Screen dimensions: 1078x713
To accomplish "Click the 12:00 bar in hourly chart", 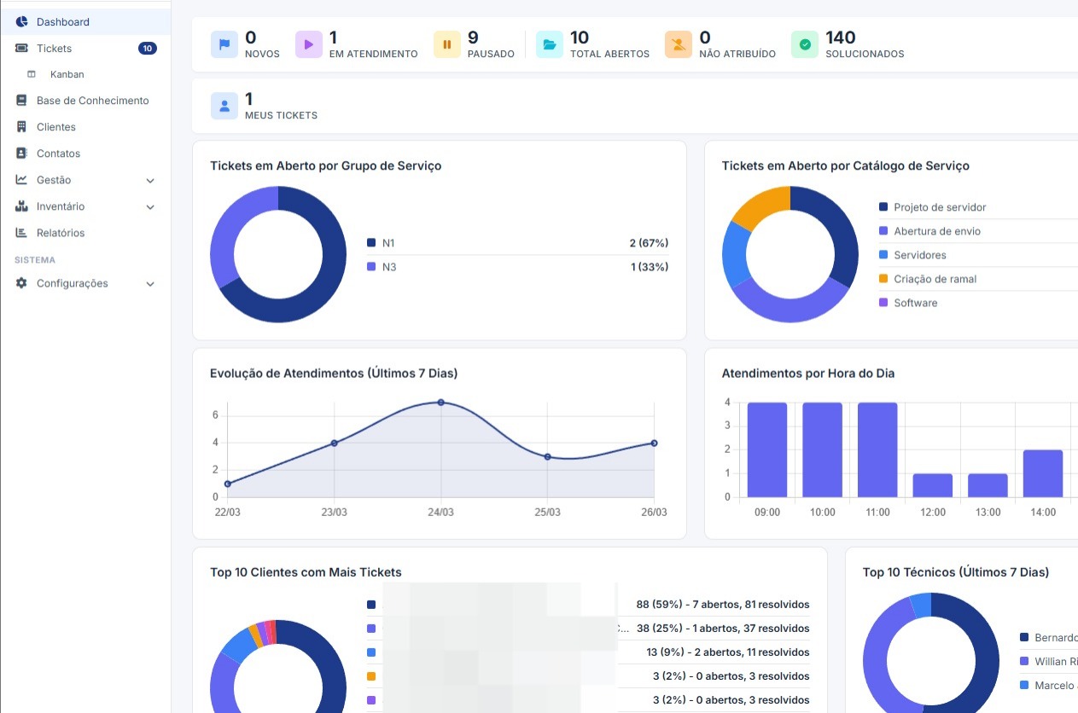I will click(x=932, y=485).
